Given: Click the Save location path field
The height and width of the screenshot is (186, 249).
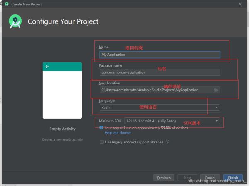Looking at the screenshot, I should pos(156,90).
